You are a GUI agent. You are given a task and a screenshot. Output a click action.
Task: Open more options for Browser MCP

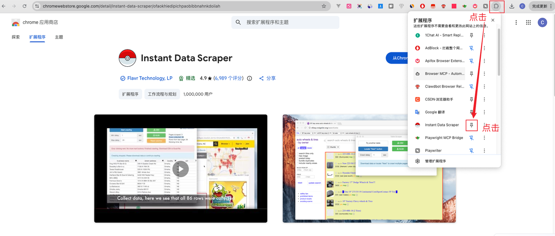(x=484, y=74)
